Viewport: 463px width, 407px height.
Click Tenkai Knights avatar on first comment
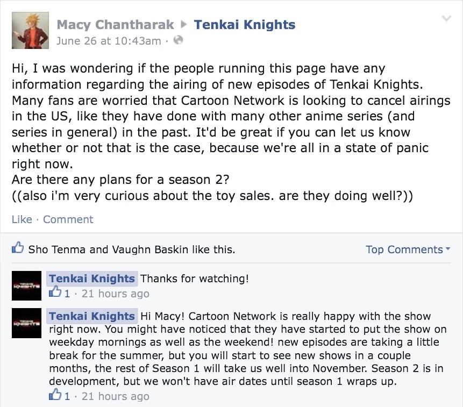(26, 285)
